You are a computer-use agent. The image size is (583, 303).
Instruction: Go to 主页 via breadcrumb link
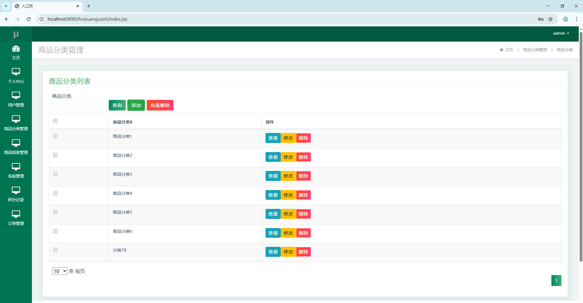[509, 50]
